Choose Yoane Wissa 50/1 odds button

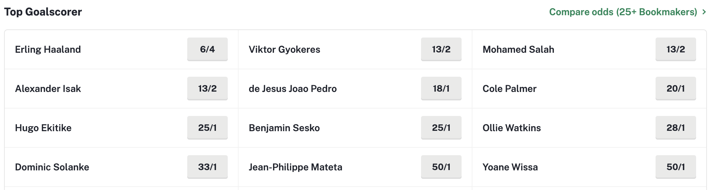676,167
